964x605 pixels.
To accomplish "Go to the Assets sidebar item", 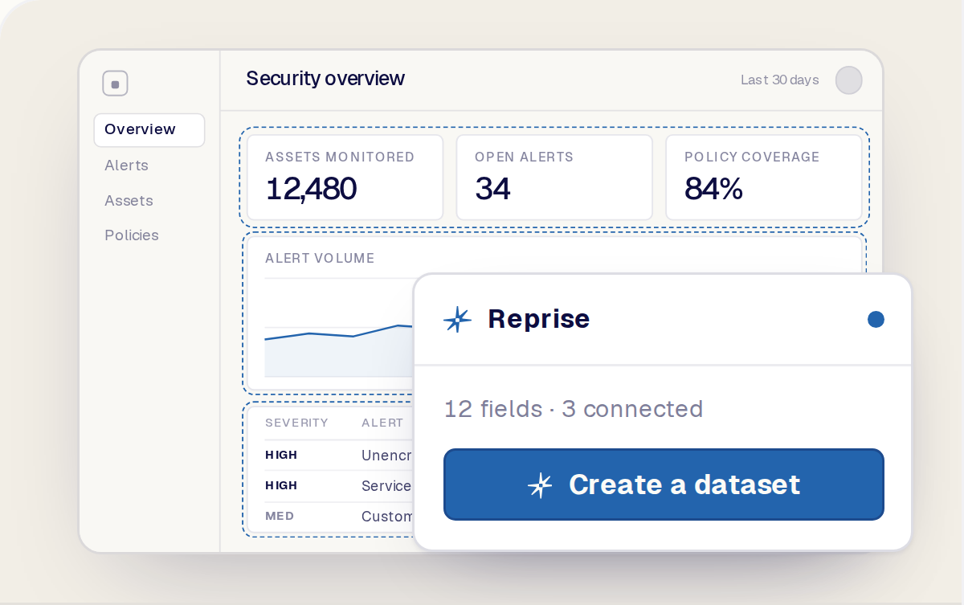I will tap(129, 201).
